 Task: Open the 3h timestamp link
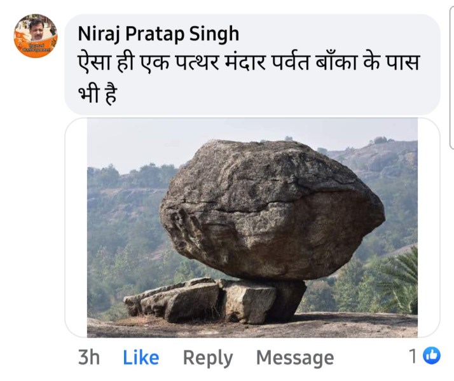coord(89,357)
